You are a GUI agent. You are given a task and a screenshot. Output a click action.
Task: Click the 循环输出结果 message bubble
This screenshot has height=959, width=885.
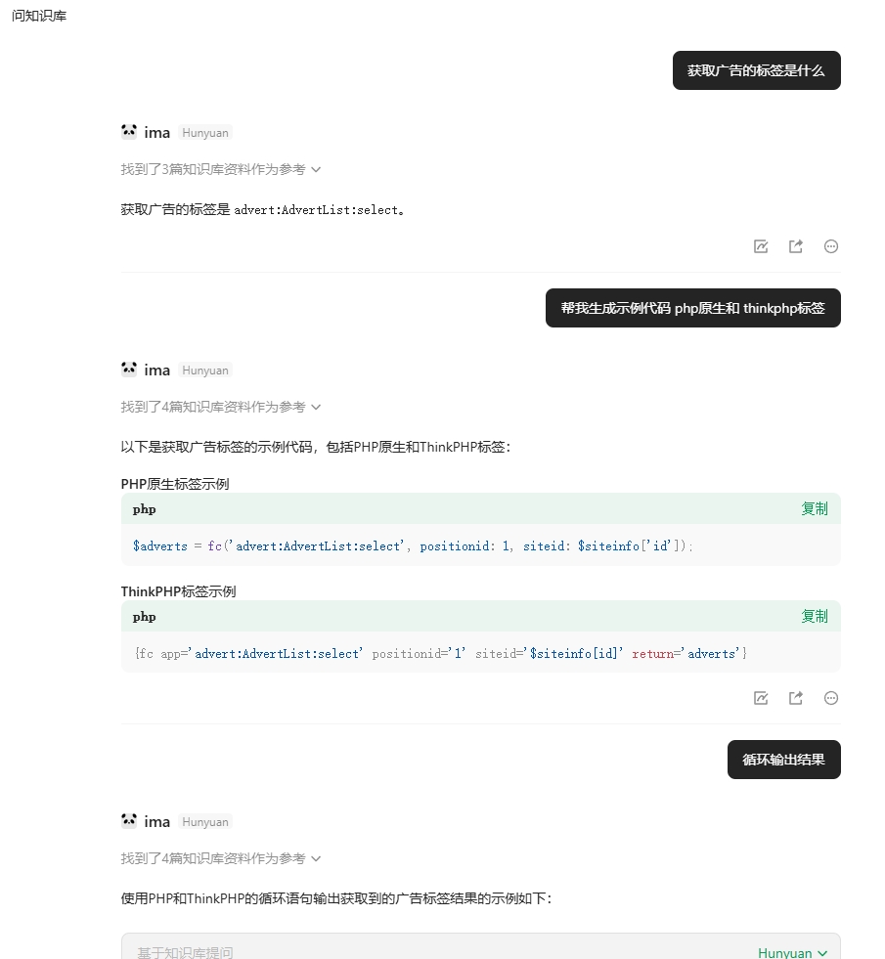coord(784,760)
